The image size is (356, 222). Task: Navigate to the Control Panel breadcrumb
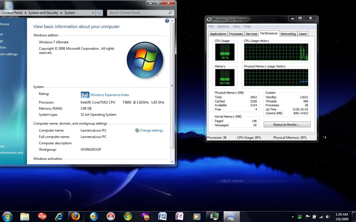pyautogui.click(x=12, y=13)
